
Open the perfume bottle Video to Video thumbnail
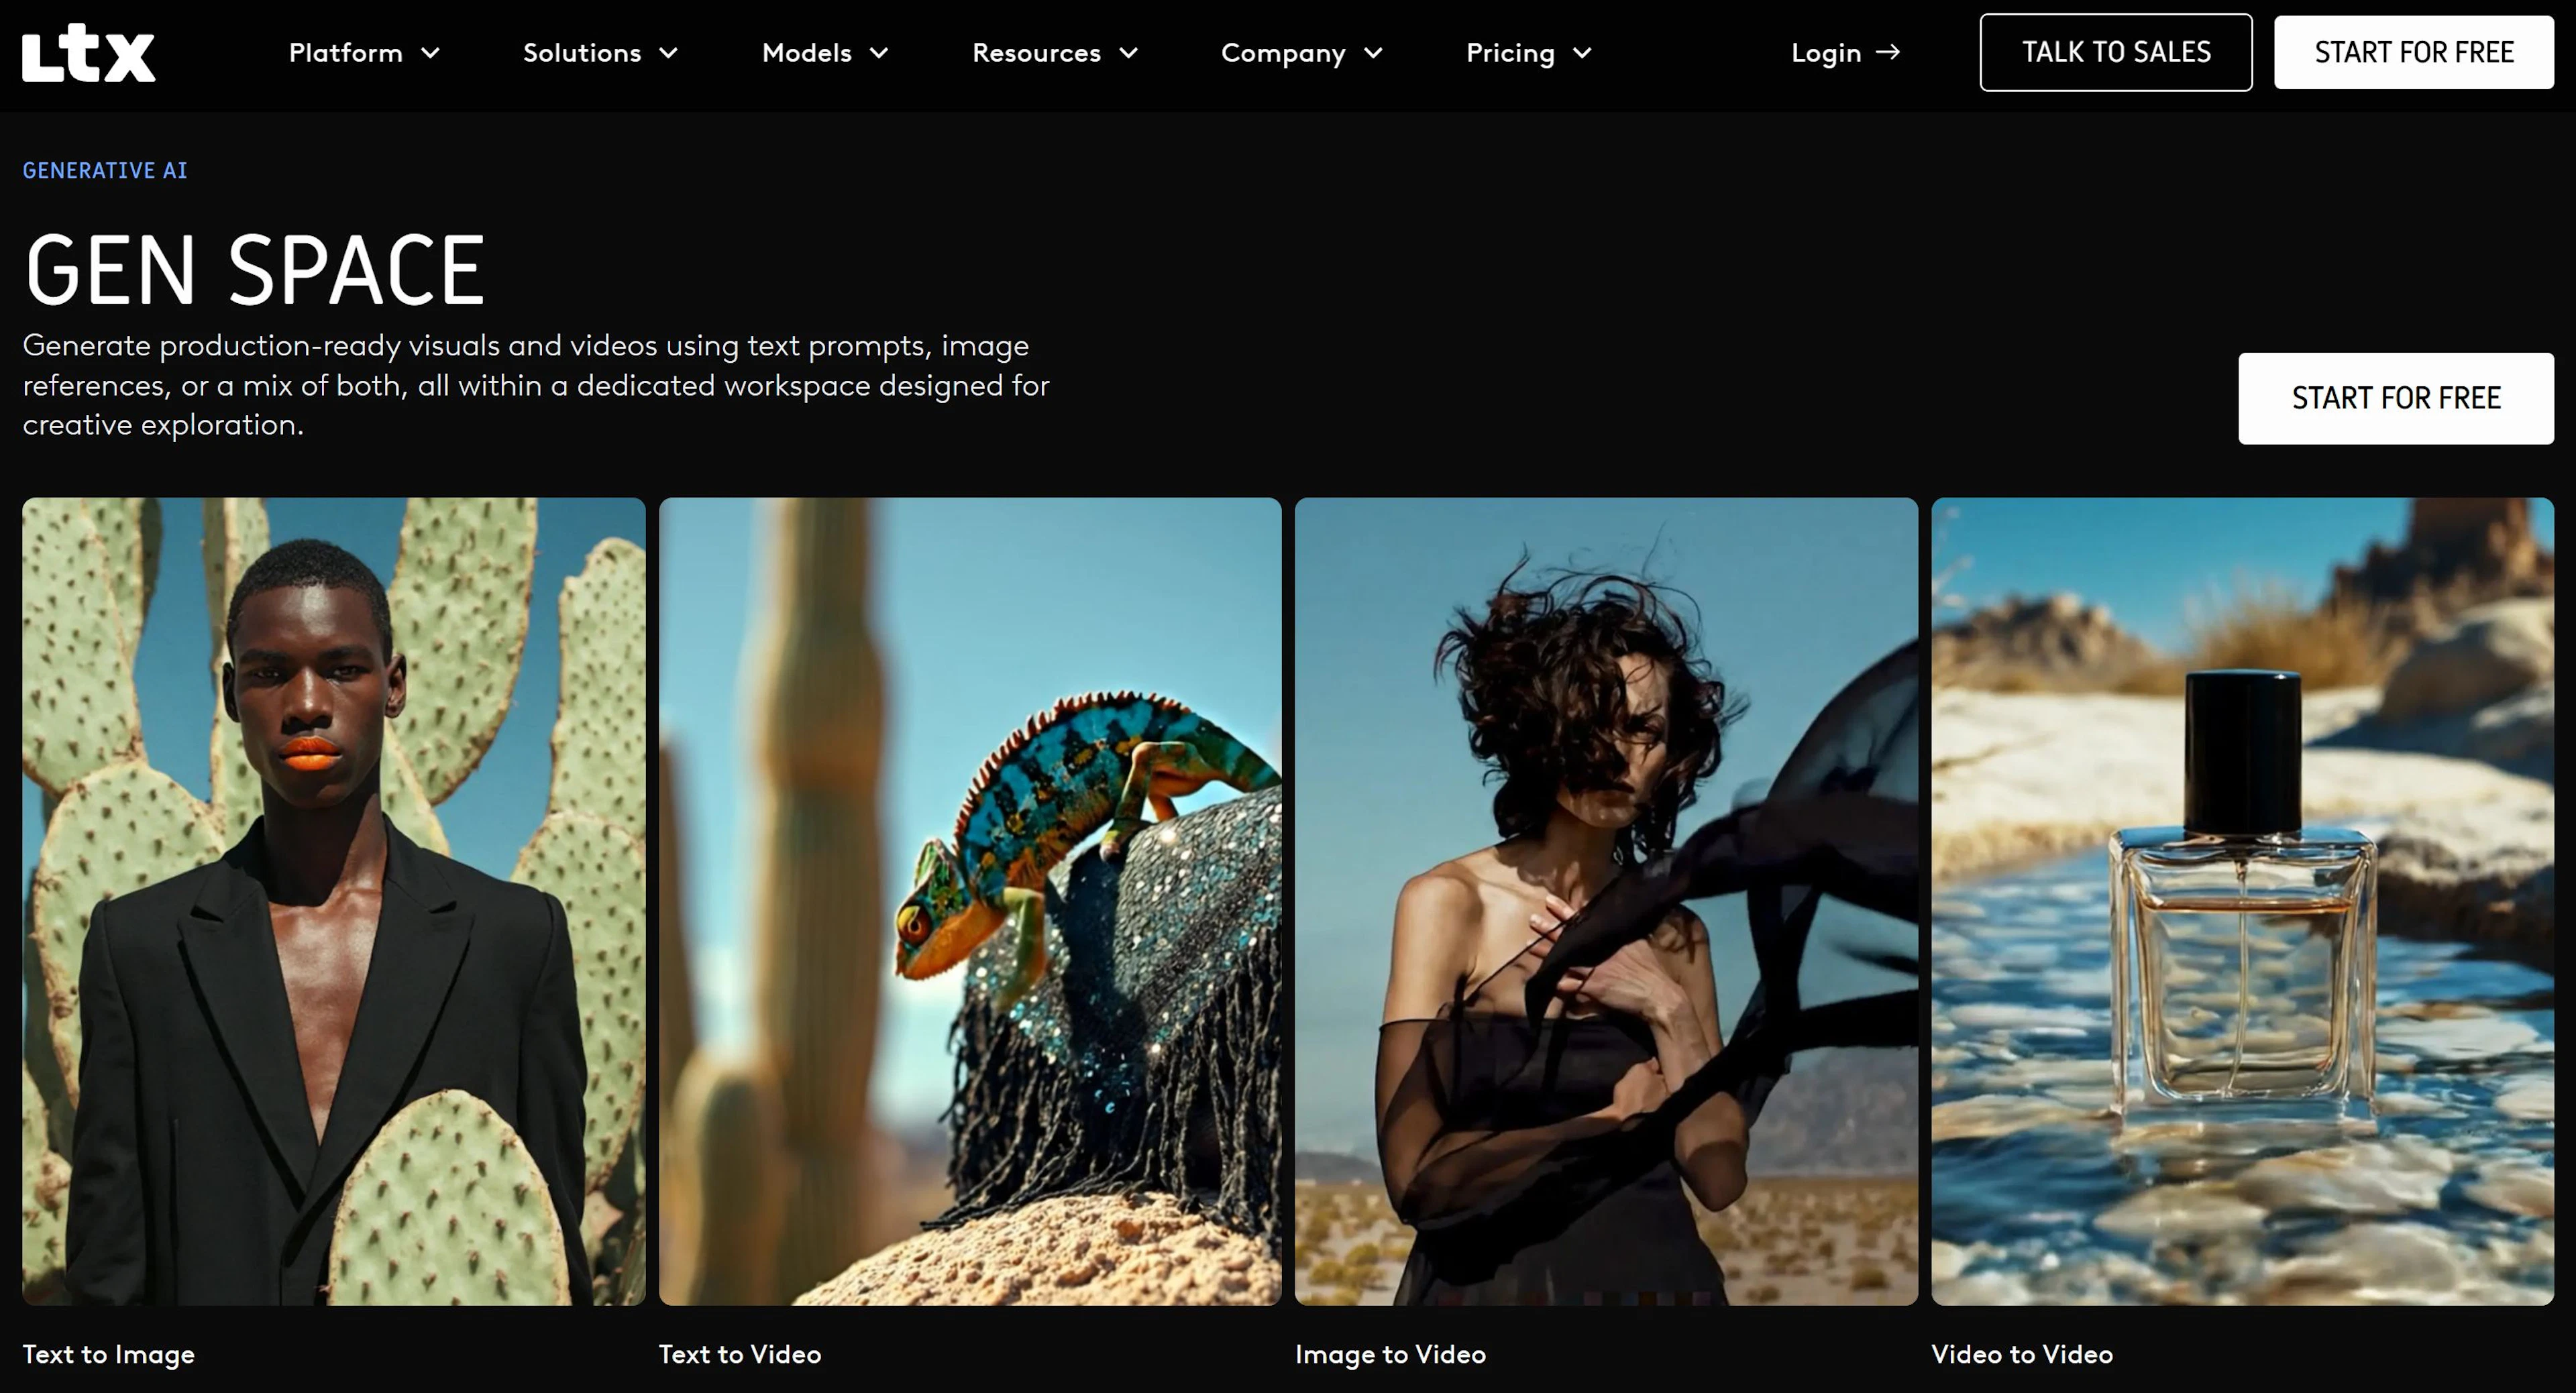pos(2241,900)
